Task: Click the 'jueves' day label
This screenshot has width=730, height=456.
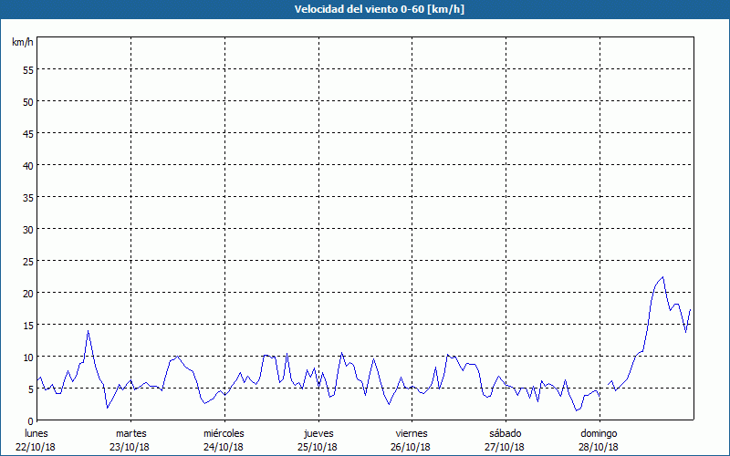Action: (318, 434)
